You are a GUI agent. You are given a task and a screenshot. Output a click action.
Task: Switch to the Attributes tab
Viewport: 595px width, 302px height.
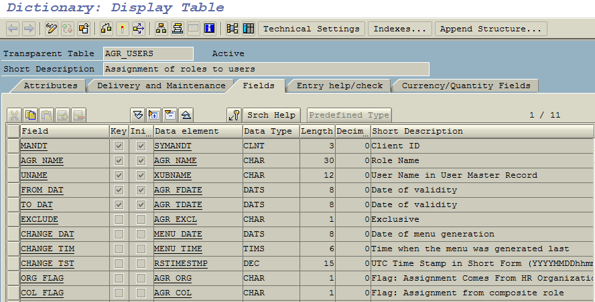(50, 86)
